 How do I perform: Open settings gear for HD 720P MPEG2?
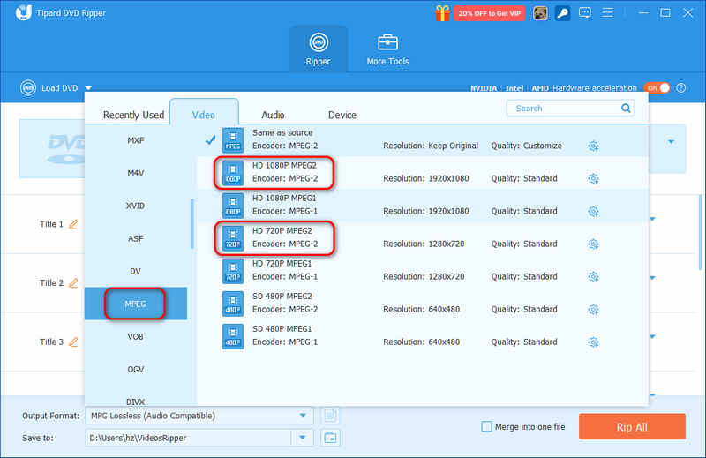pos(593,244)
